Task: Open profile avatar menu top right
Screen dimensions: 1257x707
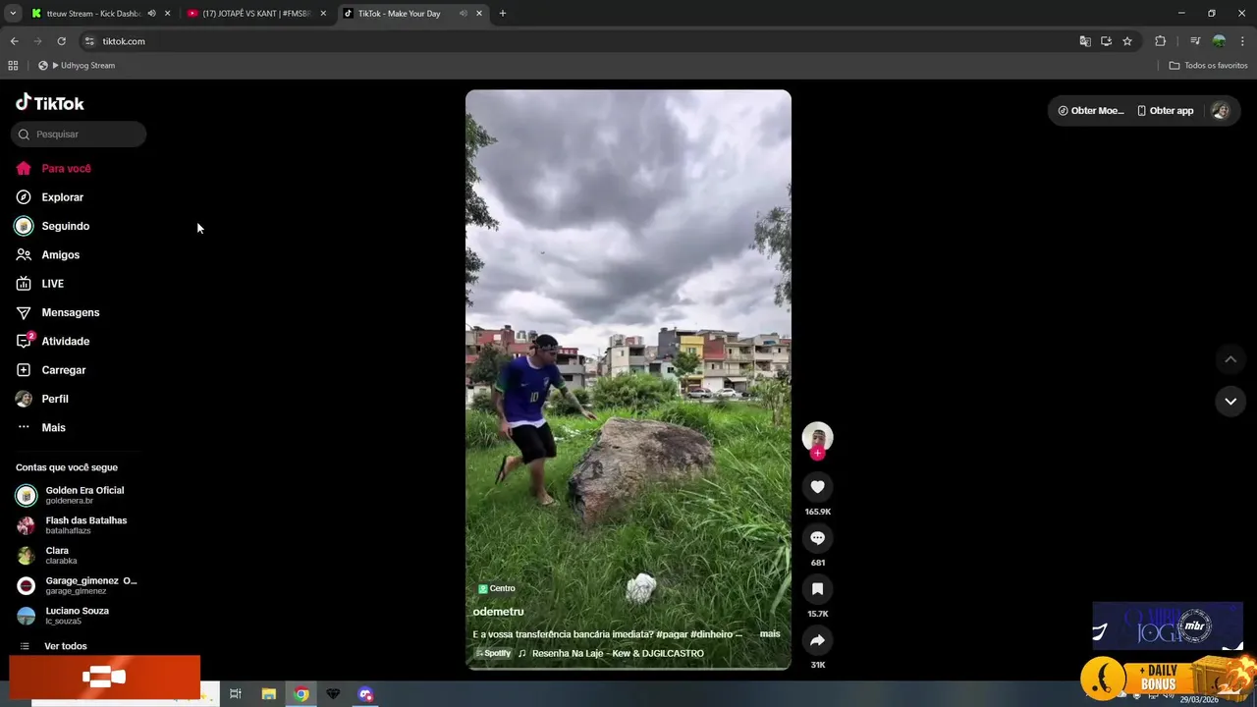Action: pos(1221,111)
